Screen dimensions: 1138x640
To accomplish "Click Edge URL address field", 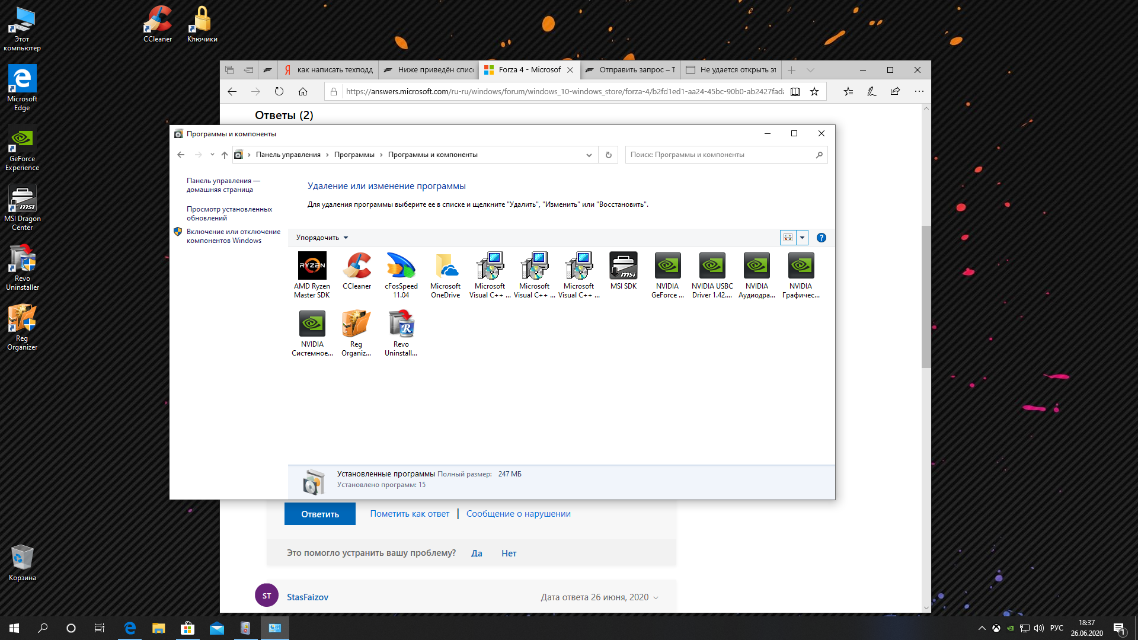I will (564, 91).
